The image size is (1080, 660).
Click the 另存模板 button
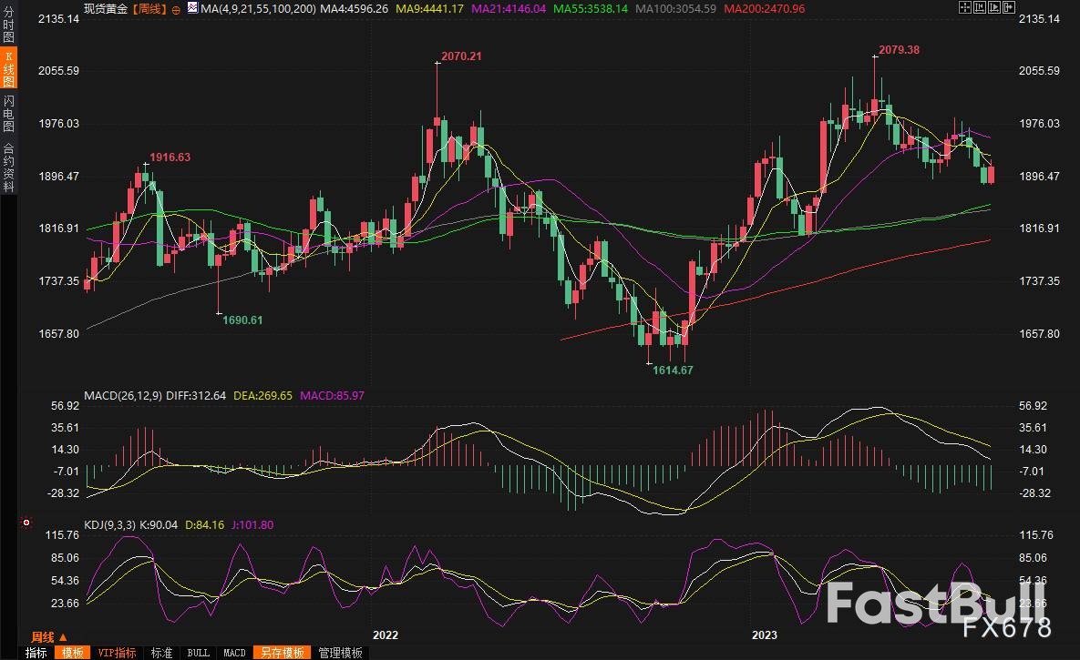point(282,653)
